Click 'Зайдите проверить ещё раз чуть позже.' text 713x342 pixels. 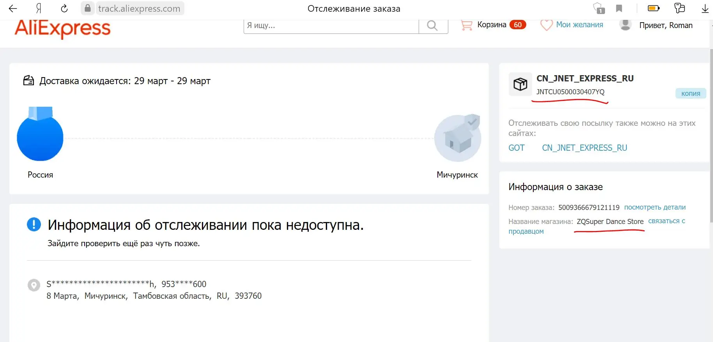(124, 243)
